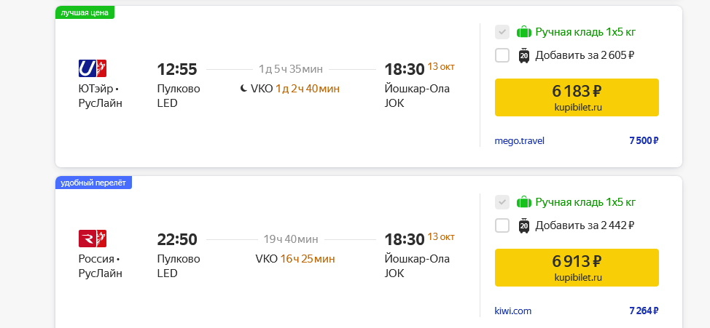710x328 pixels.
Task: Open the kiwi.com offer link
Action: (x=513, y=311)
